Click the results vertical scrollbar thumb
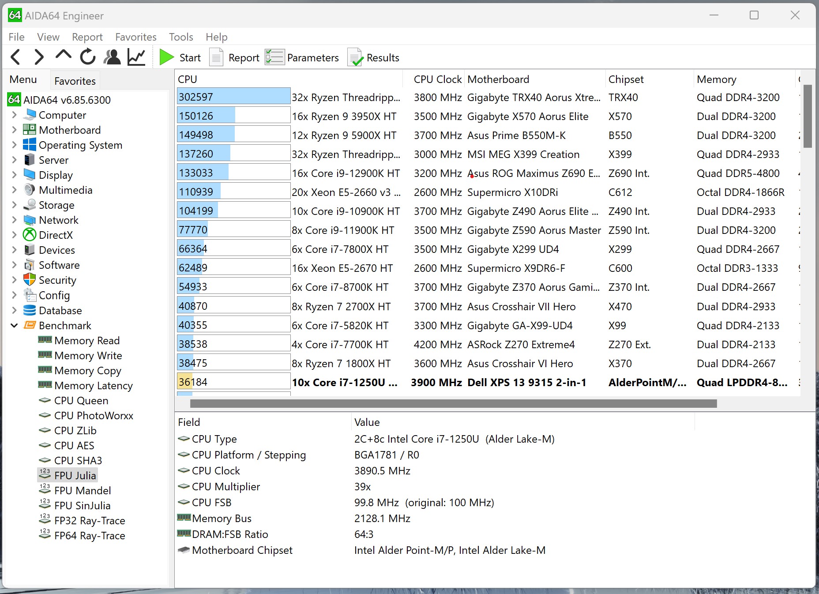Screen dimensions: 819x594 [808, 117]
